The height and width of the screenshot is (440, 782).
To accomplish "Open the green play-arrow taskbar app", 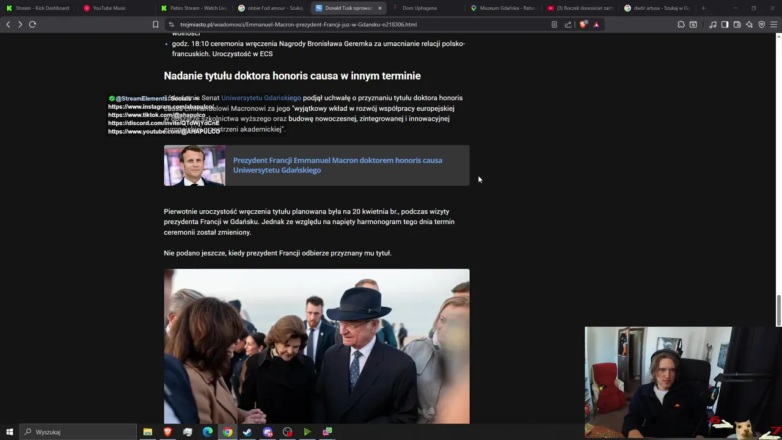I will coord(307,432).
